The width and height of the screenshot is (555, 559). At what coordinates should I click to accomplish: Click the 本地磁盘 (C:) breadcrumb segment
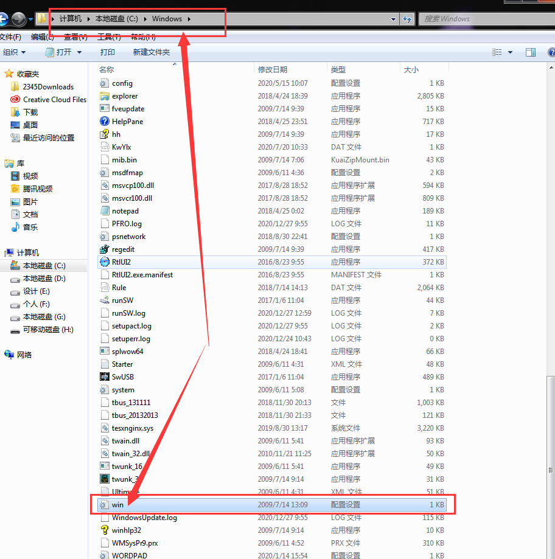[117, 19]
